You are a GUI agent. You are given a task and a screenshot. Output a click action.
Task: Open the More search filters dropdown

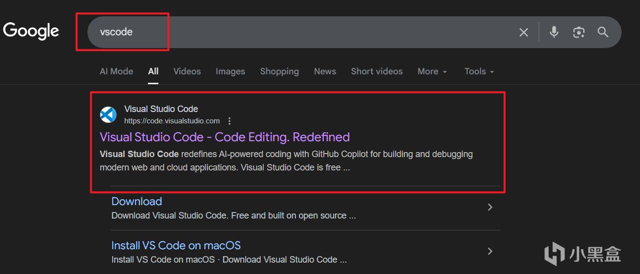click(x=432, y=71)
